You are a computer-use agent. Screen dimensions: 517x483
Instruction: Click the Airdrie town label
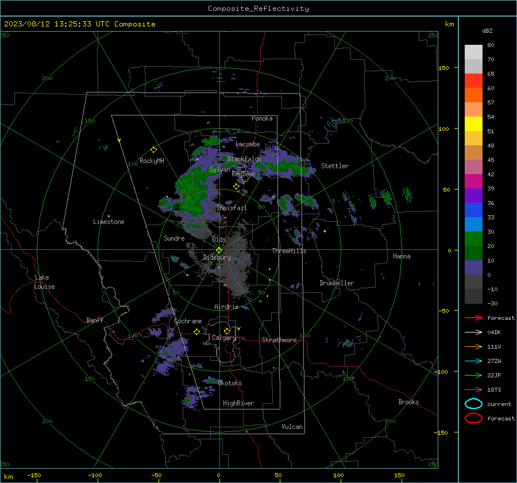pyautogui.click(x=226, y=307)
